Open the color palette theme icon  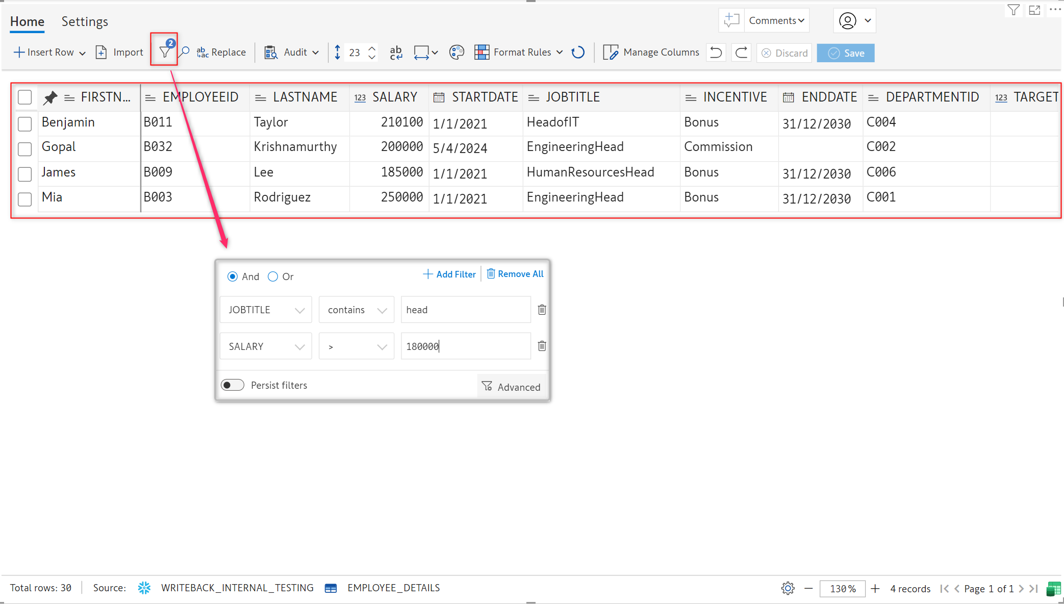pos(457,52)
